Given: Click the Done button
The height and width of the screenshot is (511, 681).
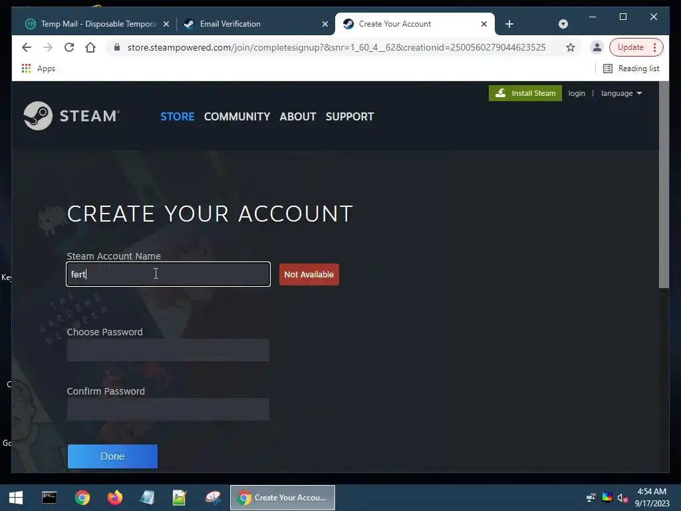Looking at the screenshot, I should click(112, 456).
